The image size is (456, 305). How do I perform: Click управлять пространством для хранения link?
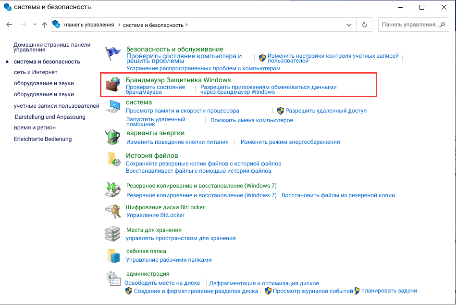[x=181, y=238]
